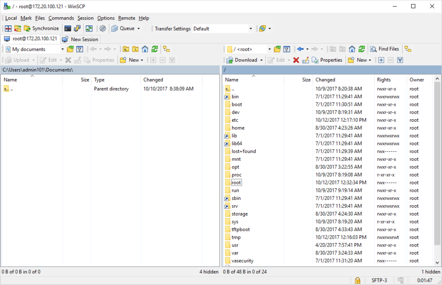Expand the Queue dropdown arrow
Image resolution: width=442 pixels, height=285 pixels.
coord(139,28)
